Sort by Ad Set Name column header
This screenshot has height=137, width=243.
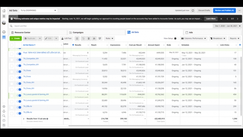(x=29, y=45)
